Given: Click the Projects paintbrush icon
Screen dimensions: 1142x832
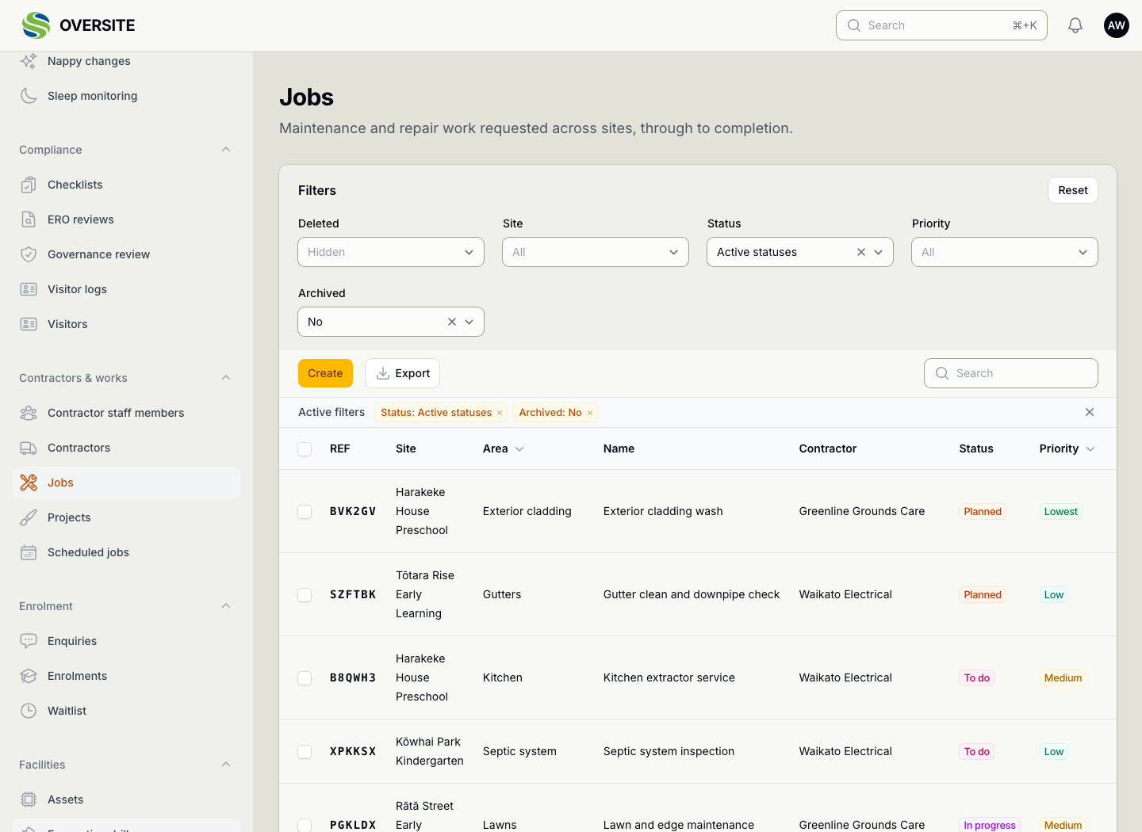Looking at the screenshot, I should (x=29, y=517).
